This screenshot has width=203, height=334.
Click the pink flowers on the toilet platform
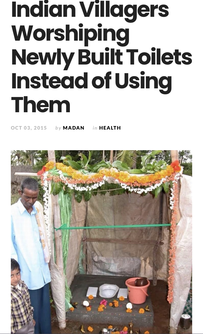(x=103, y=303)
